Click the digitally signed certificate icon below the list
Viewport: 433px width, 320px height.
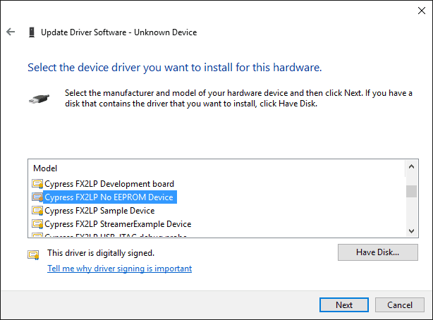[33, 254]
